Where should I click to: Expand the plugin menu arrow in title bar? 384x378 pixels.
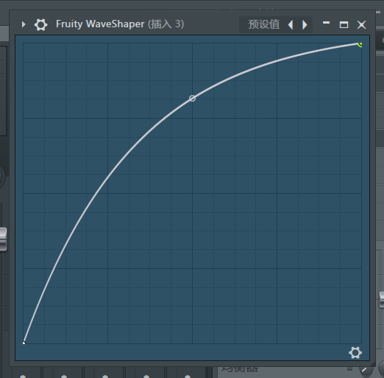[24, 24]
